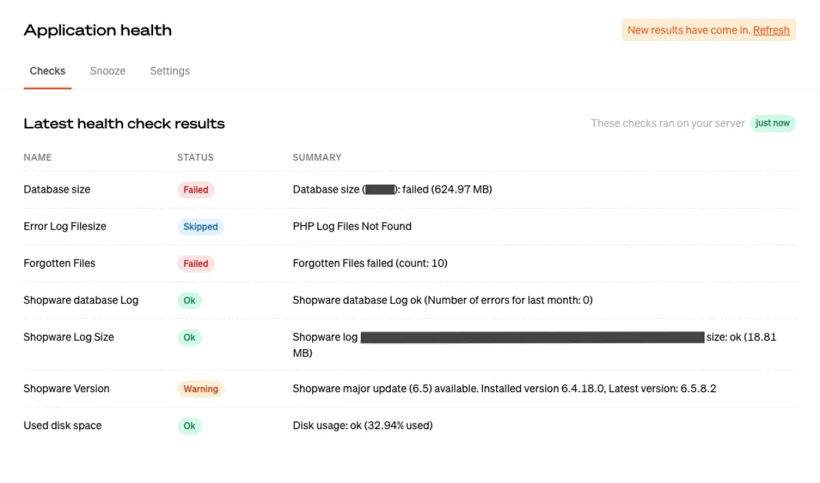The height and width of the screenshot is (483, 820).
Task: Click the NAME column header
Action: pos(38,157)
